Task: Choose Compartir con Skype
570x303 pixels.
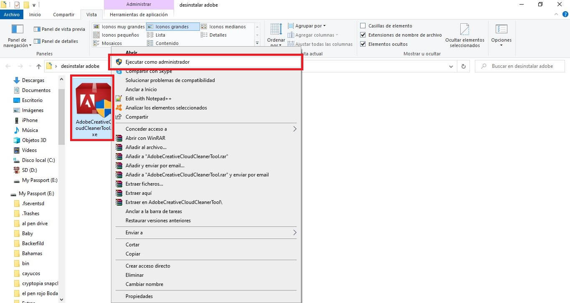Action: 149,71
